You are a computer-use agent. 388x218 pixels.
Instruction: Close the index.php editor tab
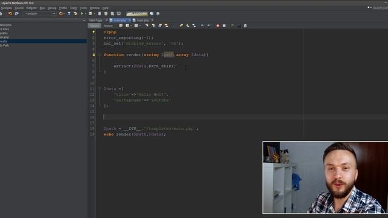129,20
